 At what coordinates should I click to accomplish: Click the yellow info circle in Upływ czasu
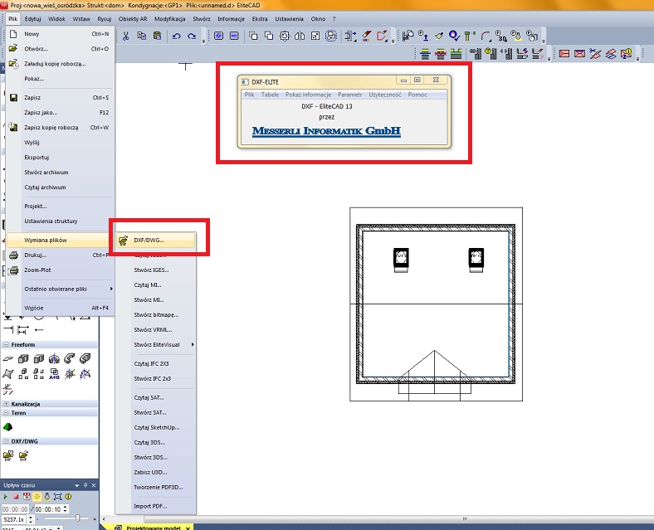[x=68, y=496]
